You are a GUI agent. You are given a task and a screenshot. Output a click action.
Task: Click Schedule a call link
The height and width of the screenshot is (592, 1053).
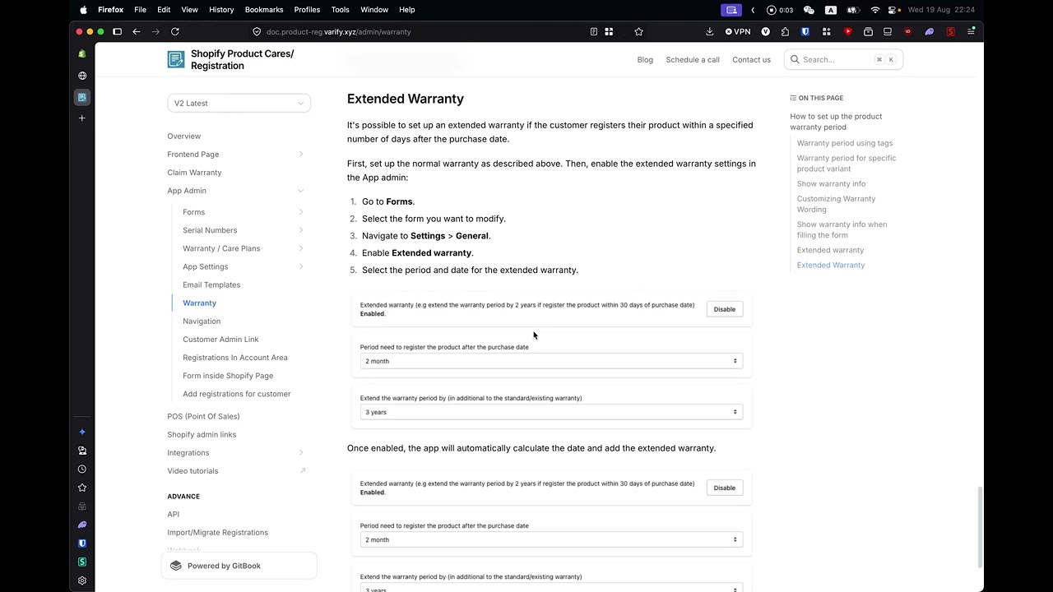[x=693, y=59]
